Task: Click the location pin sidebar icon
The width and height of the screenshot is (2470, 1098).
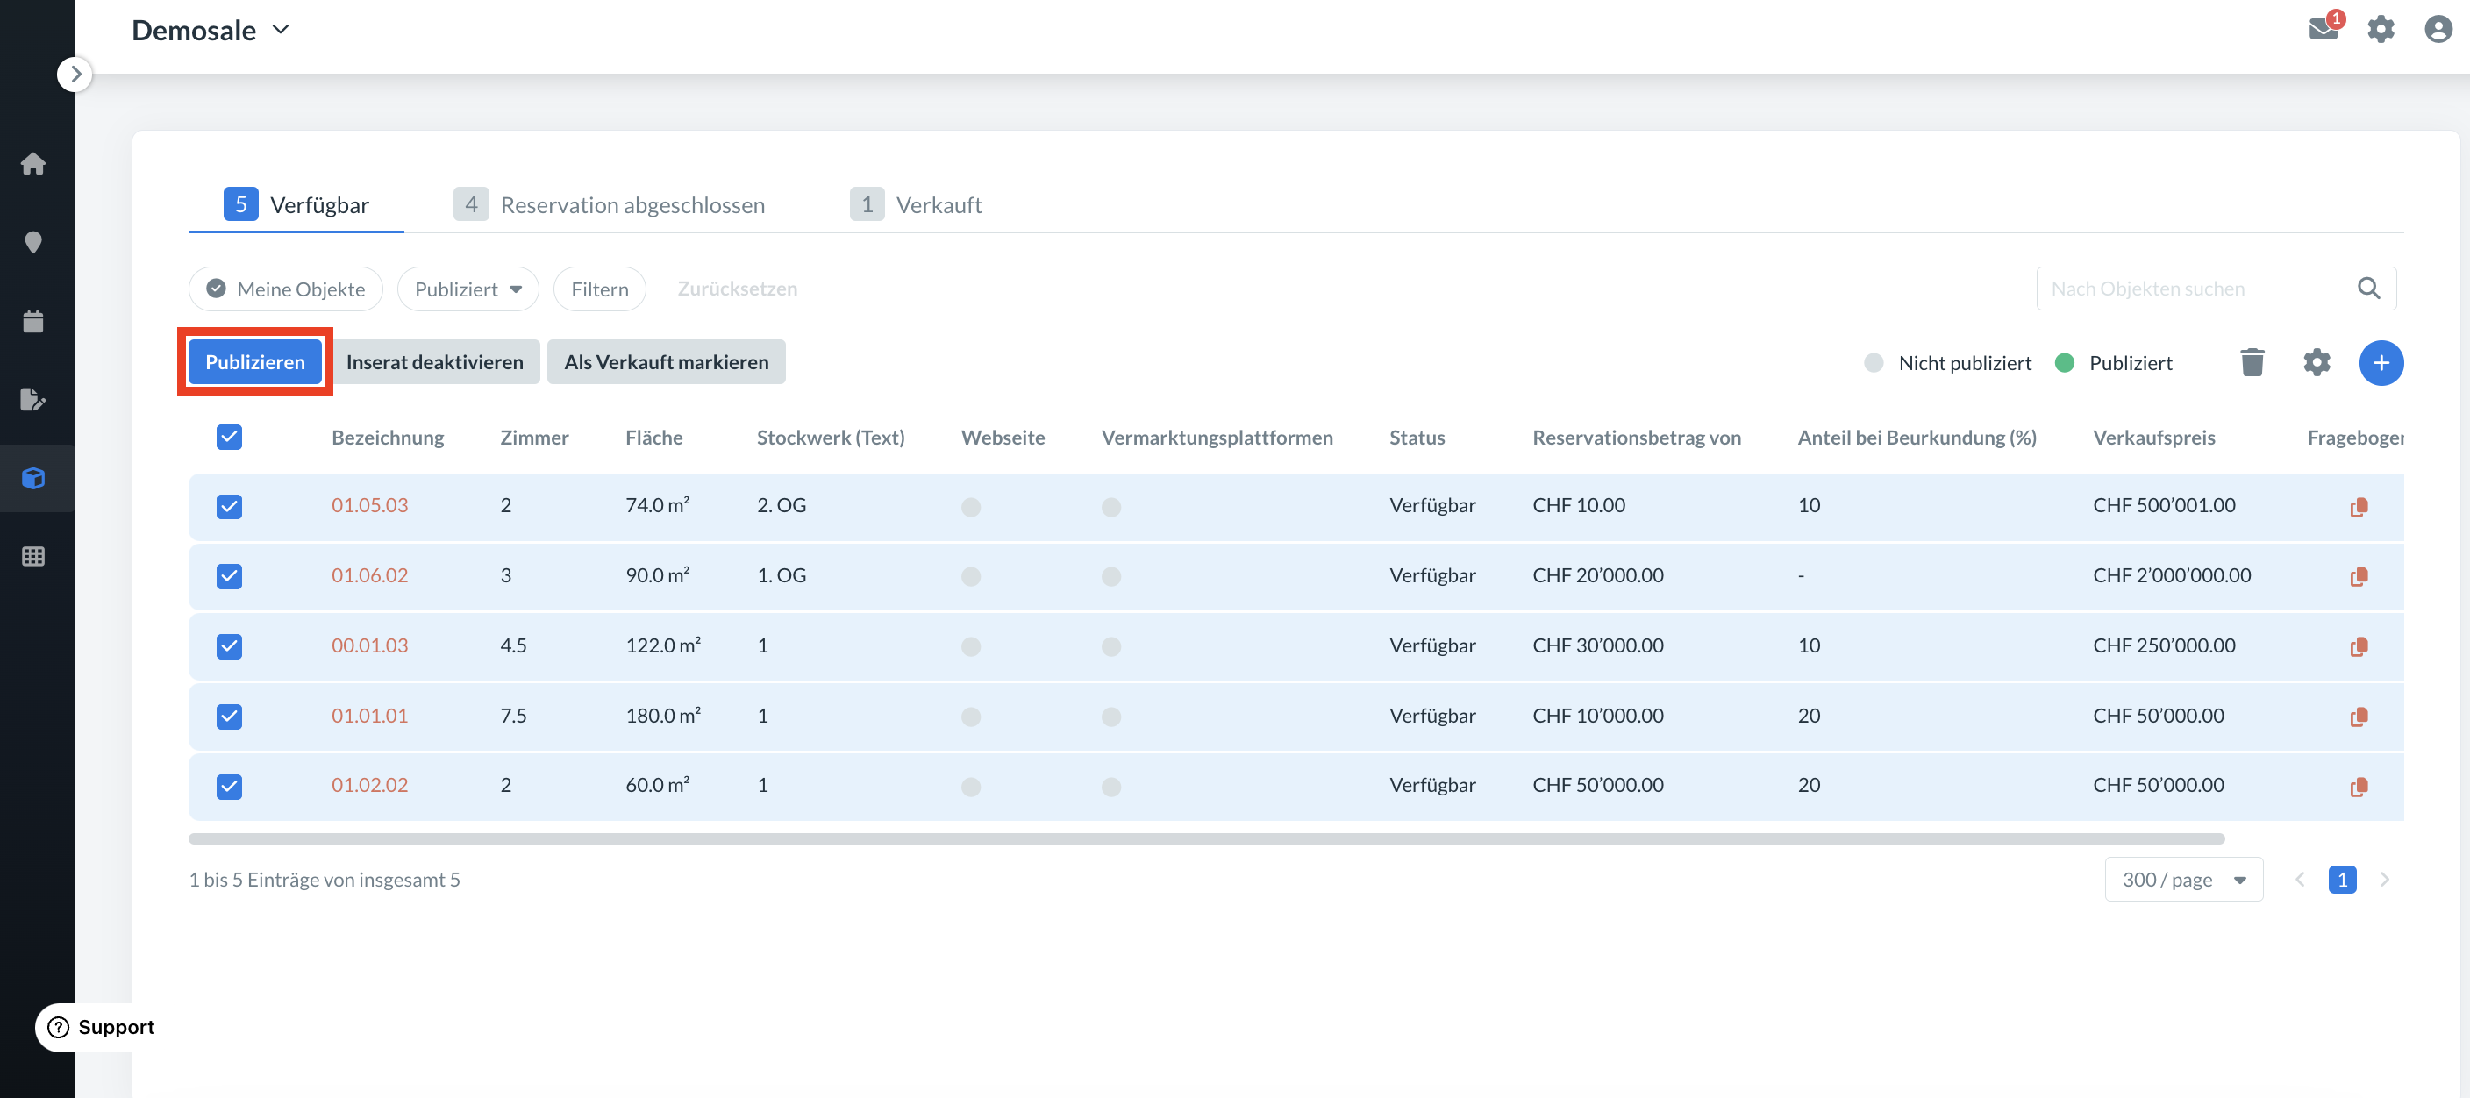Action: click(x=33, y=242)
